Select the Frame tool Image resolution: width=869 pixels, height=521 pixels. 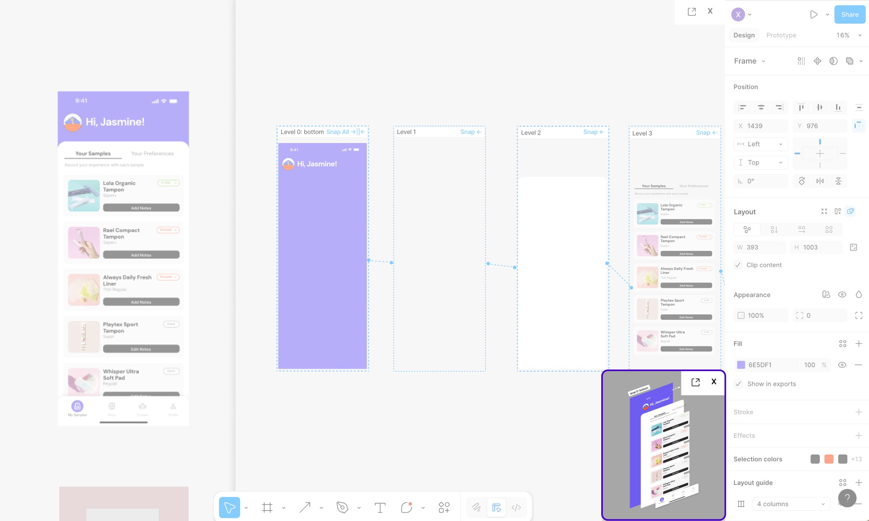[267, 507]
